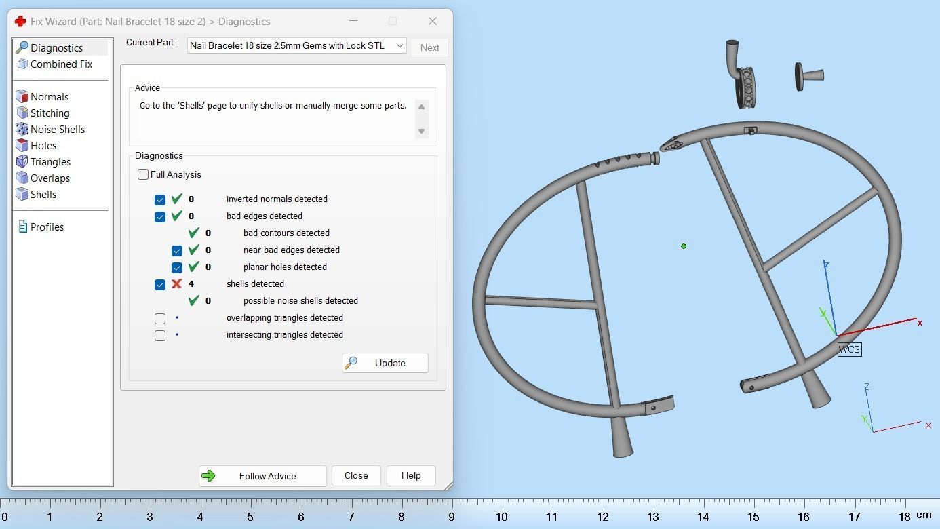Click the green arrow on Follow Advice

(208, 475)
